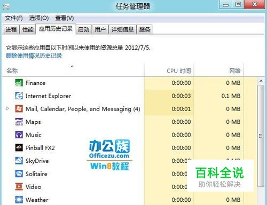The image size is (267, 205).
Task: Sort by the 名称 column header
Action: (x=73, y=70)
